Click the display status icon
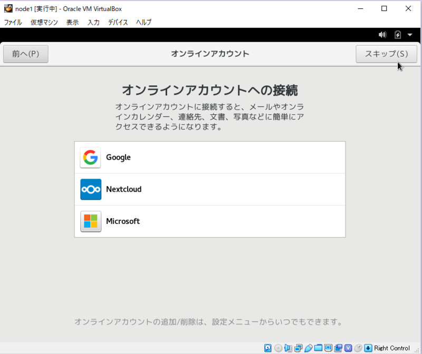 328,348
